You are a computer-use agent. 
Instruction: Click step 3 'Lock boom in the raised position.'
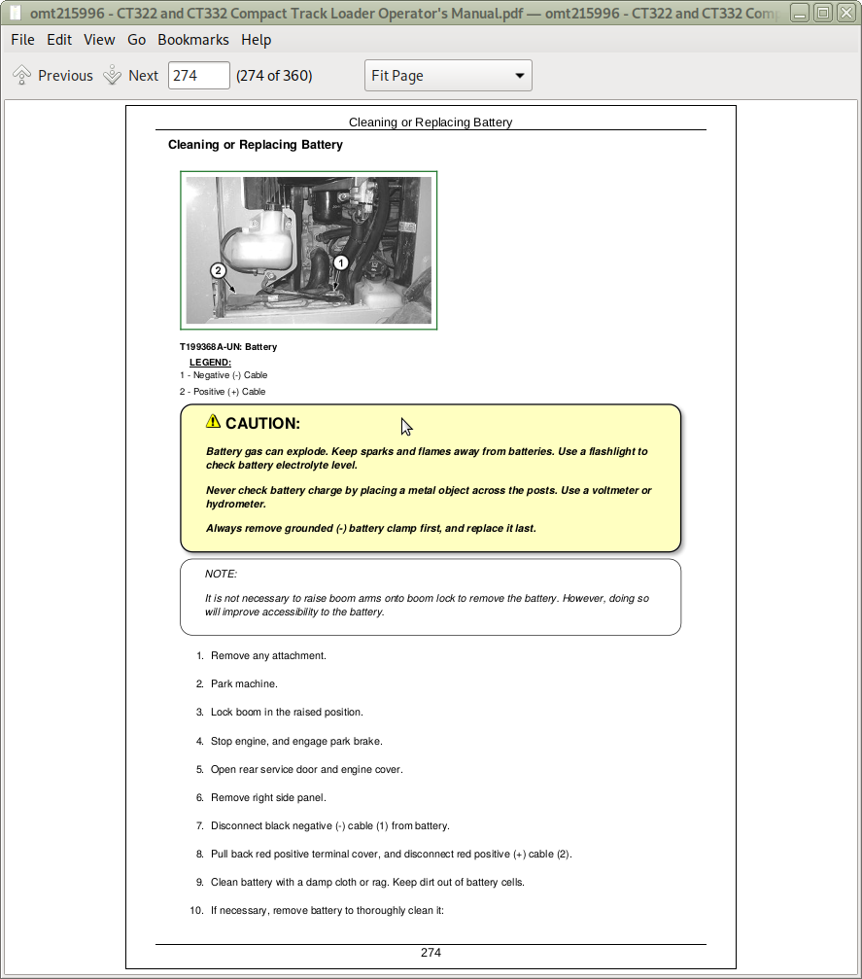(287, 712)
